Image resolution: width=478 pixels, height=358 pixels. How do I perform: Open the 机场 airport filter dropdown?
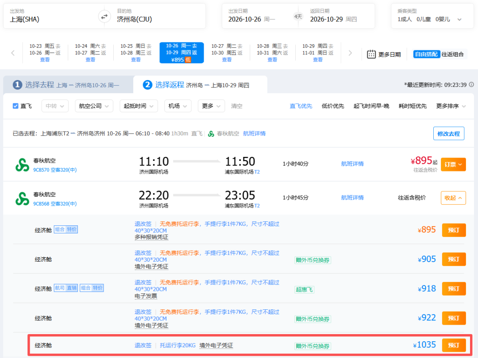tap(178, 106)
